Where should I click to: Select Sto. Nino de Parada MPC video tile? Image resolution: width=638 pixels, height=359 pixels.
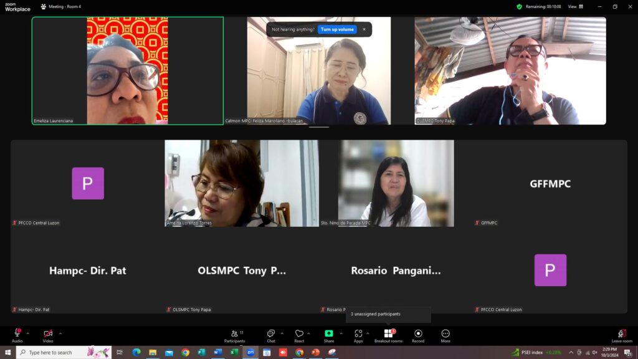coord(396,184)
